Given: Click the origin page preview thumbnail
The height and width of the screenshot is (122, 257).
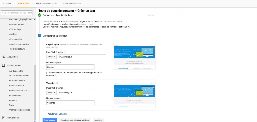Looking at the screenshot, I should point(135,56).
